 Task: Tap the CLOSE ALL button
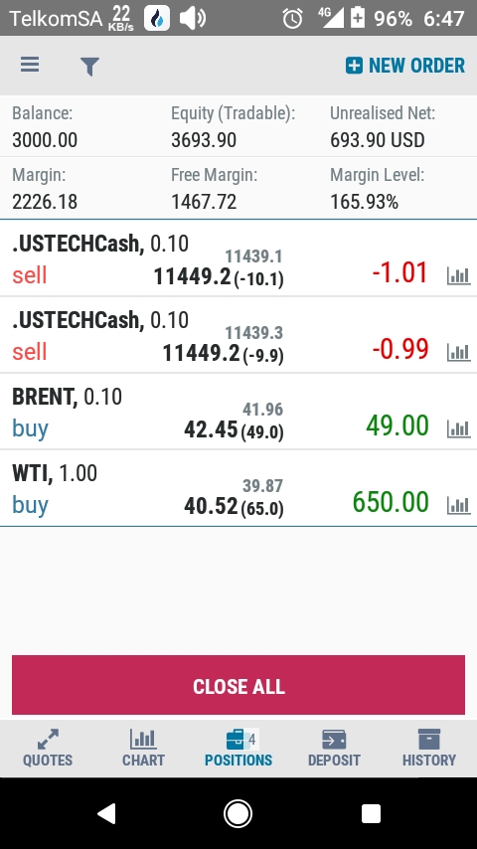pos(238,685)
